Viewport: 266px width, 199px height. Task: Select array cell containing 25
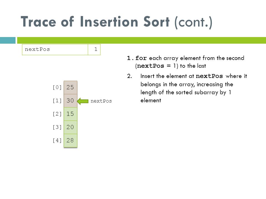coord(70,87)
